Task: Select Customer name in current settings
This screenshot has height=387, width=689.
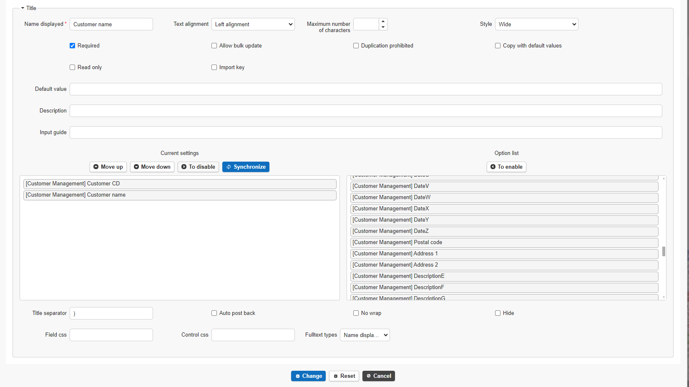Action: (180, 195)
